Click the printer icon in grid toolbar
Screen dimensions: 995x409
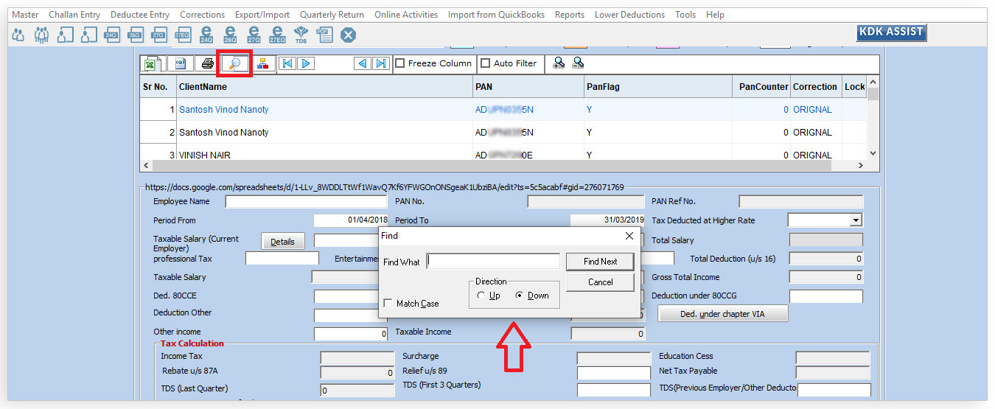(208, 63)
